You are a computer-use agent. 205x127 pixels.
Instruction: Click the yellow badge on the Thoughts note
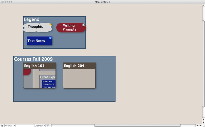point(51,24)
